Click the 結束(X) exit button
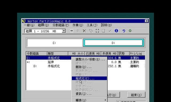Viewport: 171px width, 102px height. 136,95
